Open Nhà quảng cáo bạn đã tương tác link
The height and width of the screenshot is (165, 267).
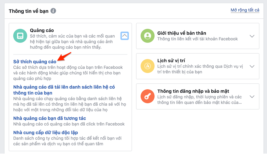[x=50, y=118]
